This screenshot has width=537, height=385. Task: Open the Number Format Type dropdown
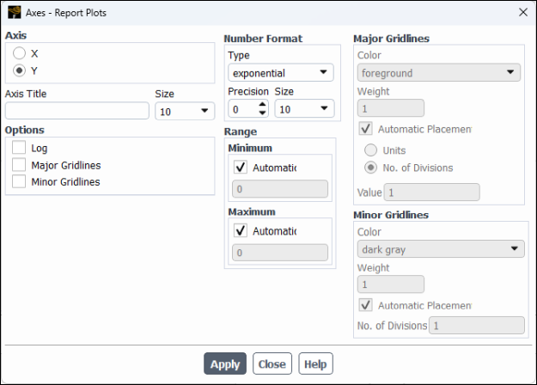tap(280, 73)
